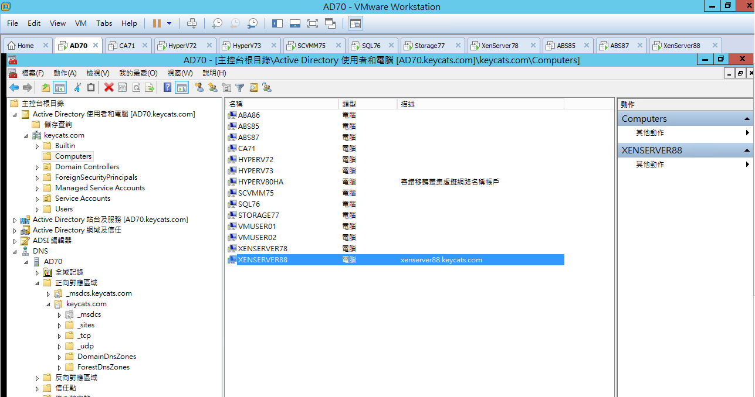Expand the Domain Controllers node
Image resolution: width=755 pixels, height=397 pixels.
(x=37, y=167)
